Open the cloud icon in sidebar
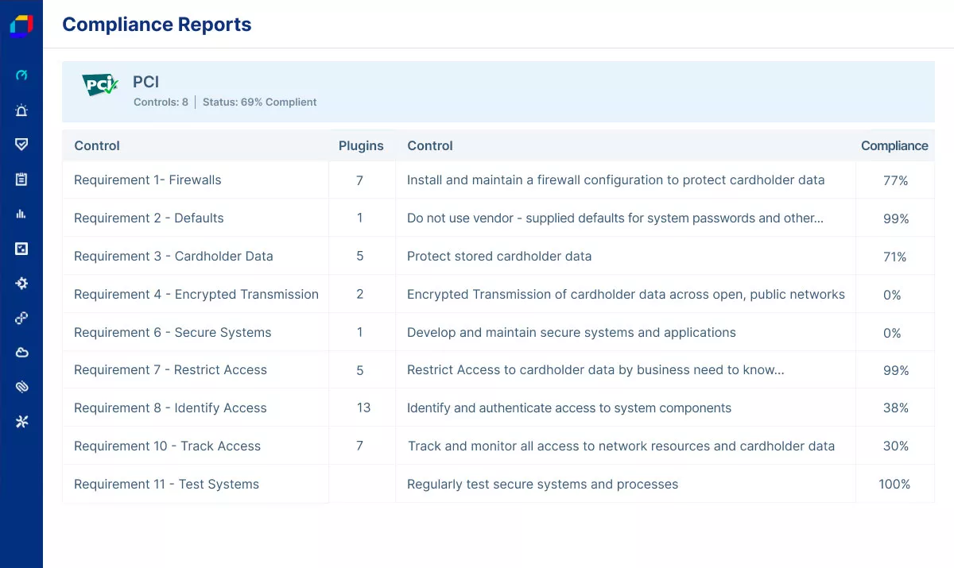 (x=21, y=352)
